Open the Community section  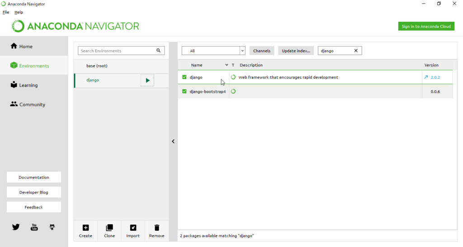(x=34, y=104)
